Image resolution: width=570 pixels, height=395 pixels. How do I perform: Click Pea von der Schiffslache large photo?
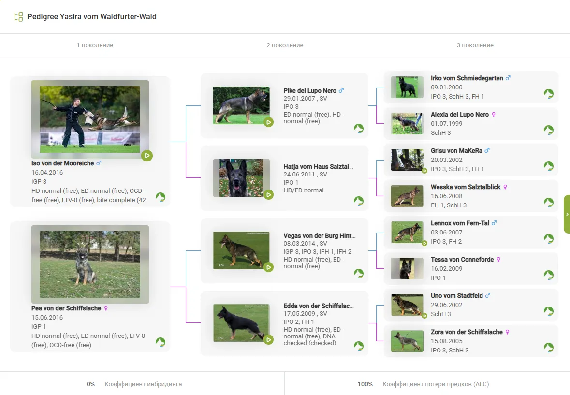pyautogui.click(x=90, y=264)
